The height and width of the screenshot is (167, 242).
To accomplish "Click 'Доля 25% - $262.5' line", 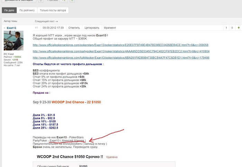I will [x=45, y=128].
